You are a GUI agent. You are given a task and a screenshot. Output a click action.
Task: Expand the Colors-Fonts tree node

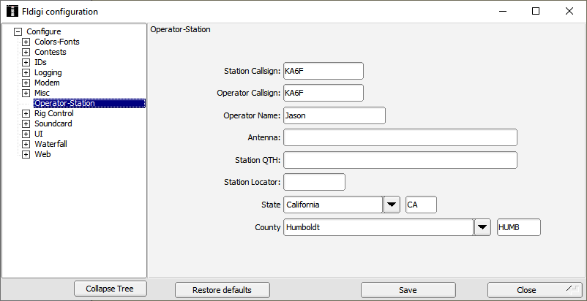[x=26, y=42]
